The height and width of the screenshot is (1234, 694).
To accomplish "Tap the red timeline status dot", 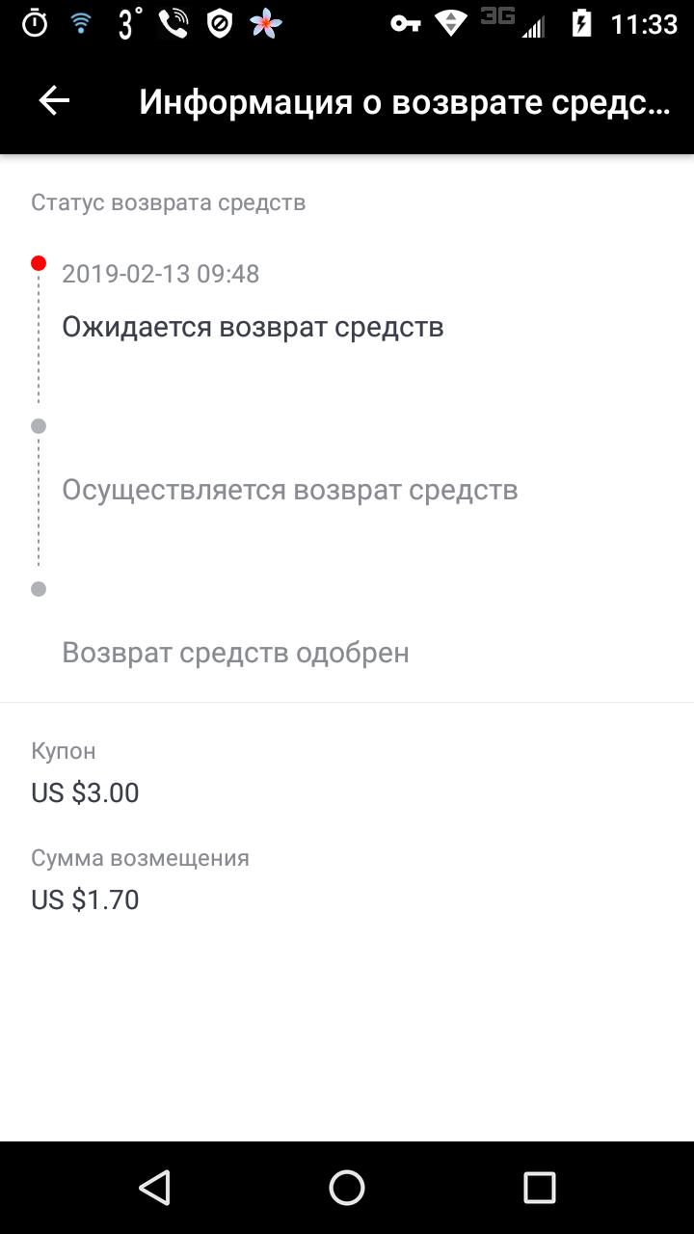I will [39, 263].
